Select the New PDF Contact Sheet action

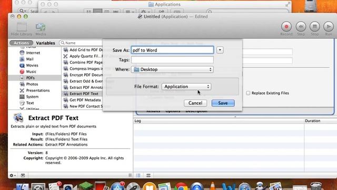(x=83, y=106)
